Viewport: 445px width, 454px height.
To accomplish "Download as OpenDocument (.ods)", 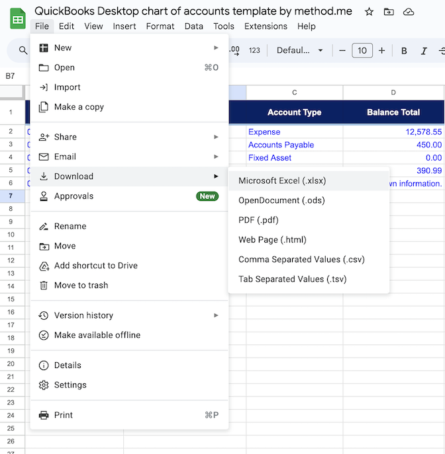I will coord(309,200).
